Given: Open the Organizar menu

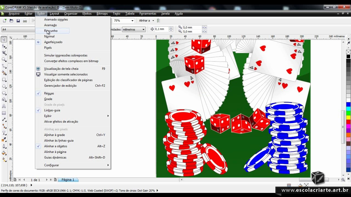Looking at the screenshot, I should click(71, 13).
